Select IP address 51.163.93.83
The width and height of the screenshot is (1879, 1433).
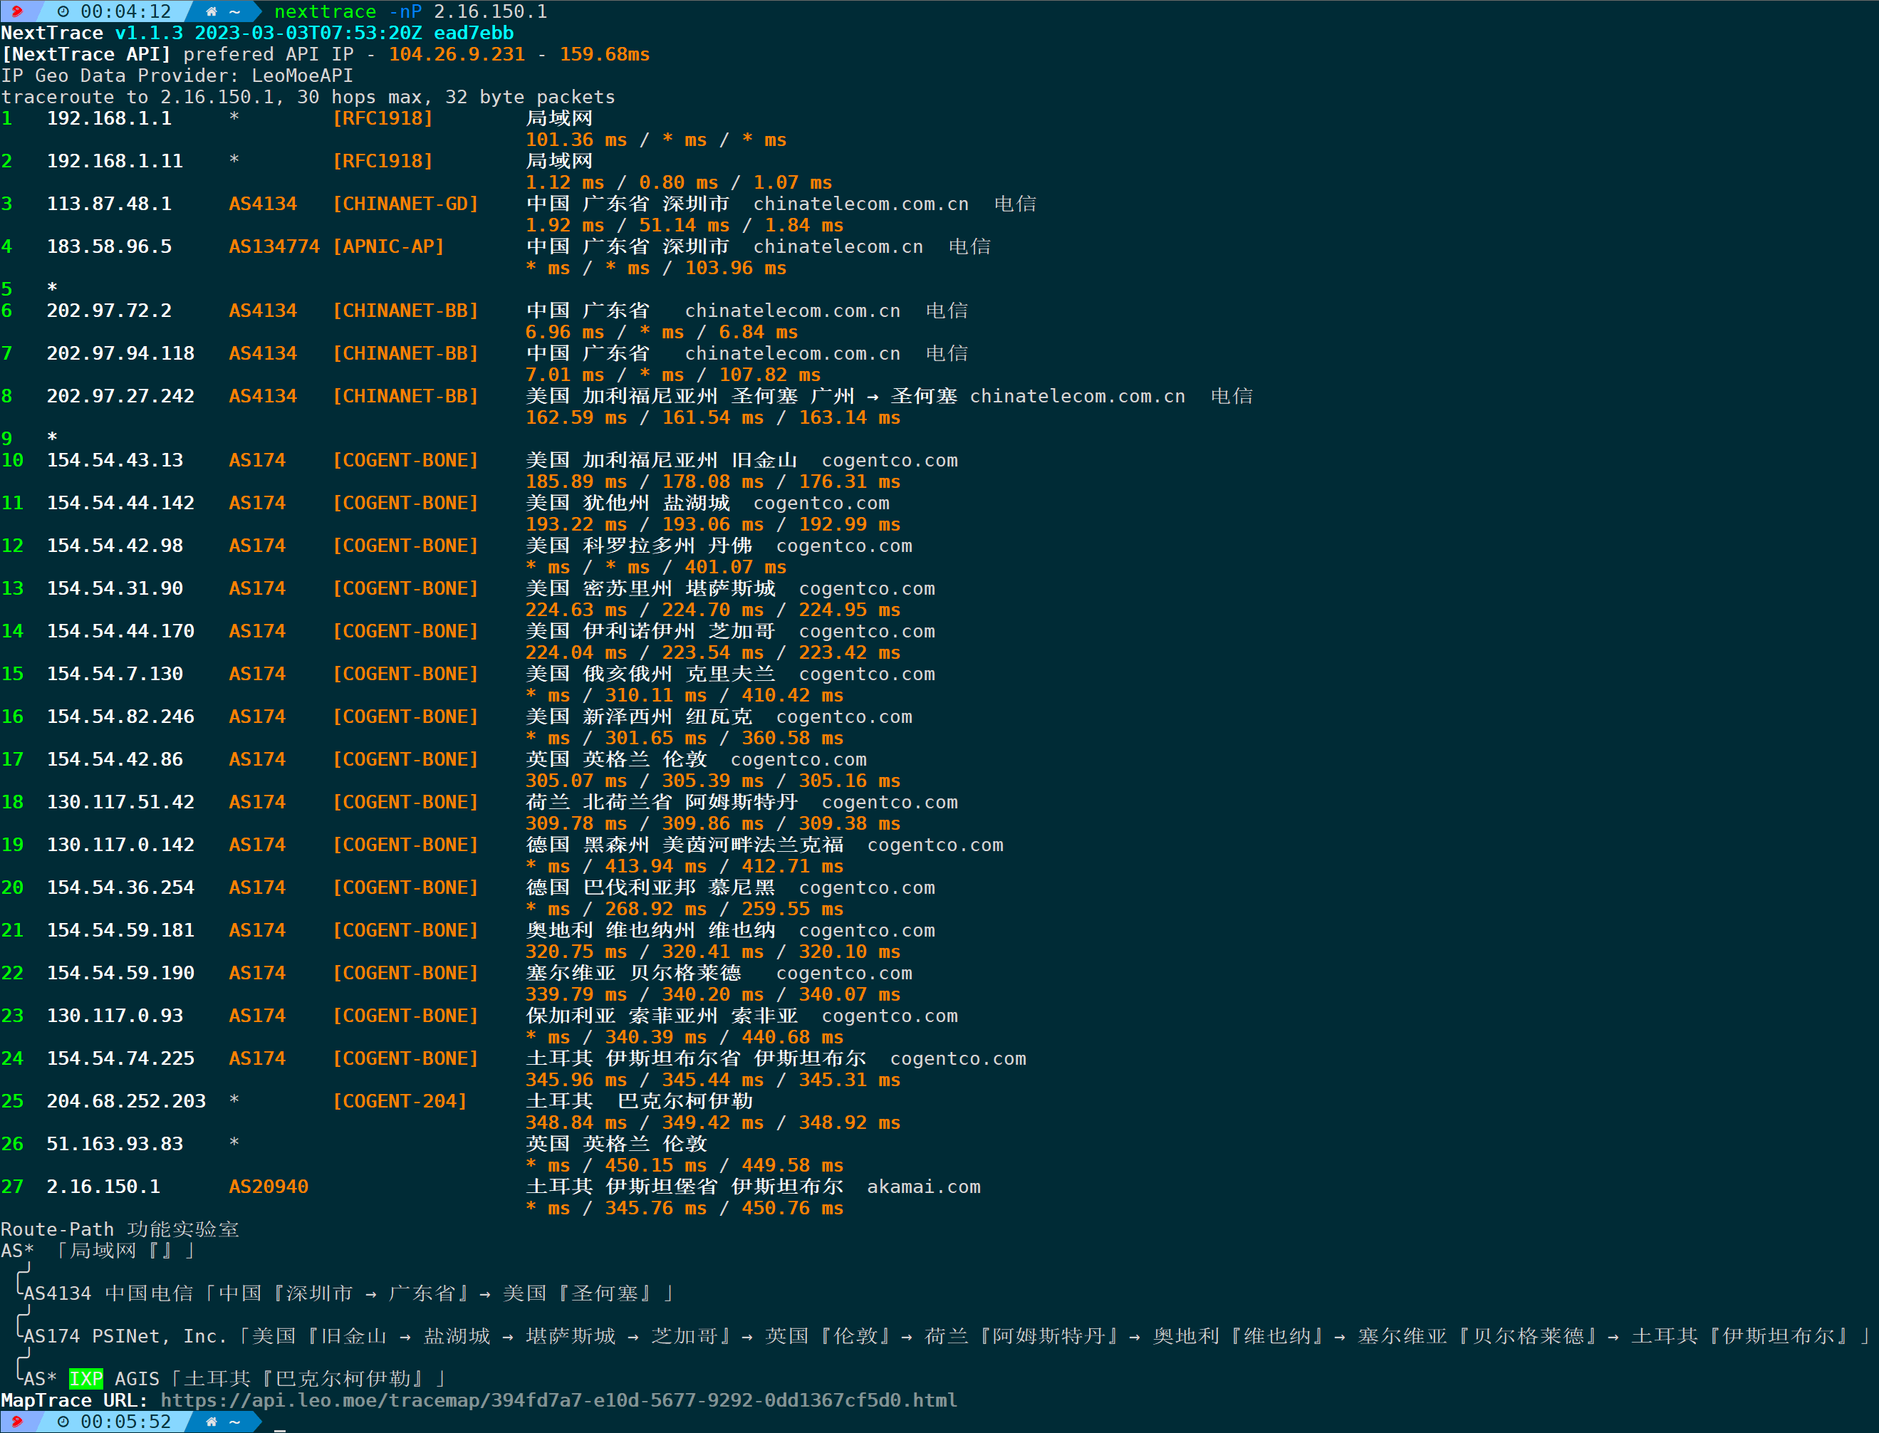(x=114, y=1143)
